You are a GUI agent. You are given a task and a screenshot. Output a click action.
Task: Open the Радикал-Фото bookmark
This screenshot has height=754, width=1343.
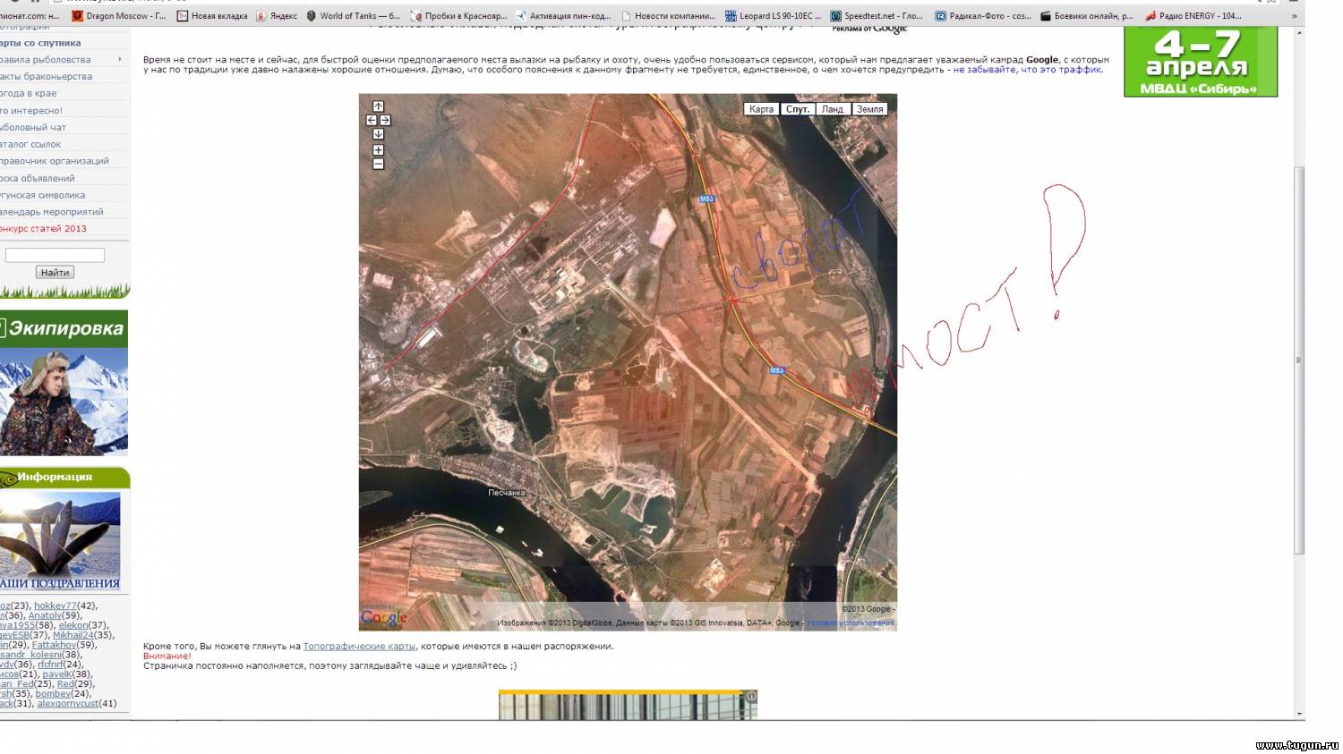pos(983,16)
